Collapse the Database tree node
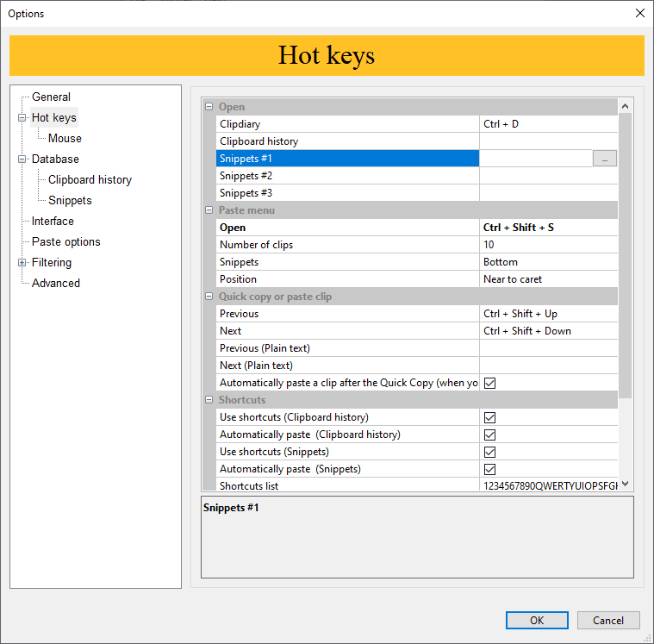Screen dimensions: 654x644 point(22,159)
